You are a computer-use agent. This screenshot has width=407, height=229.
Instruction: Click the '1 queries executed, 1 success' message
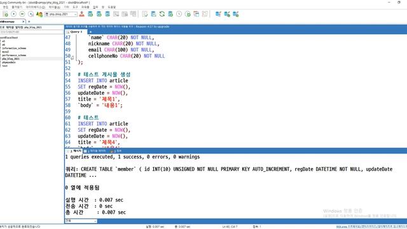click(132, 157)
